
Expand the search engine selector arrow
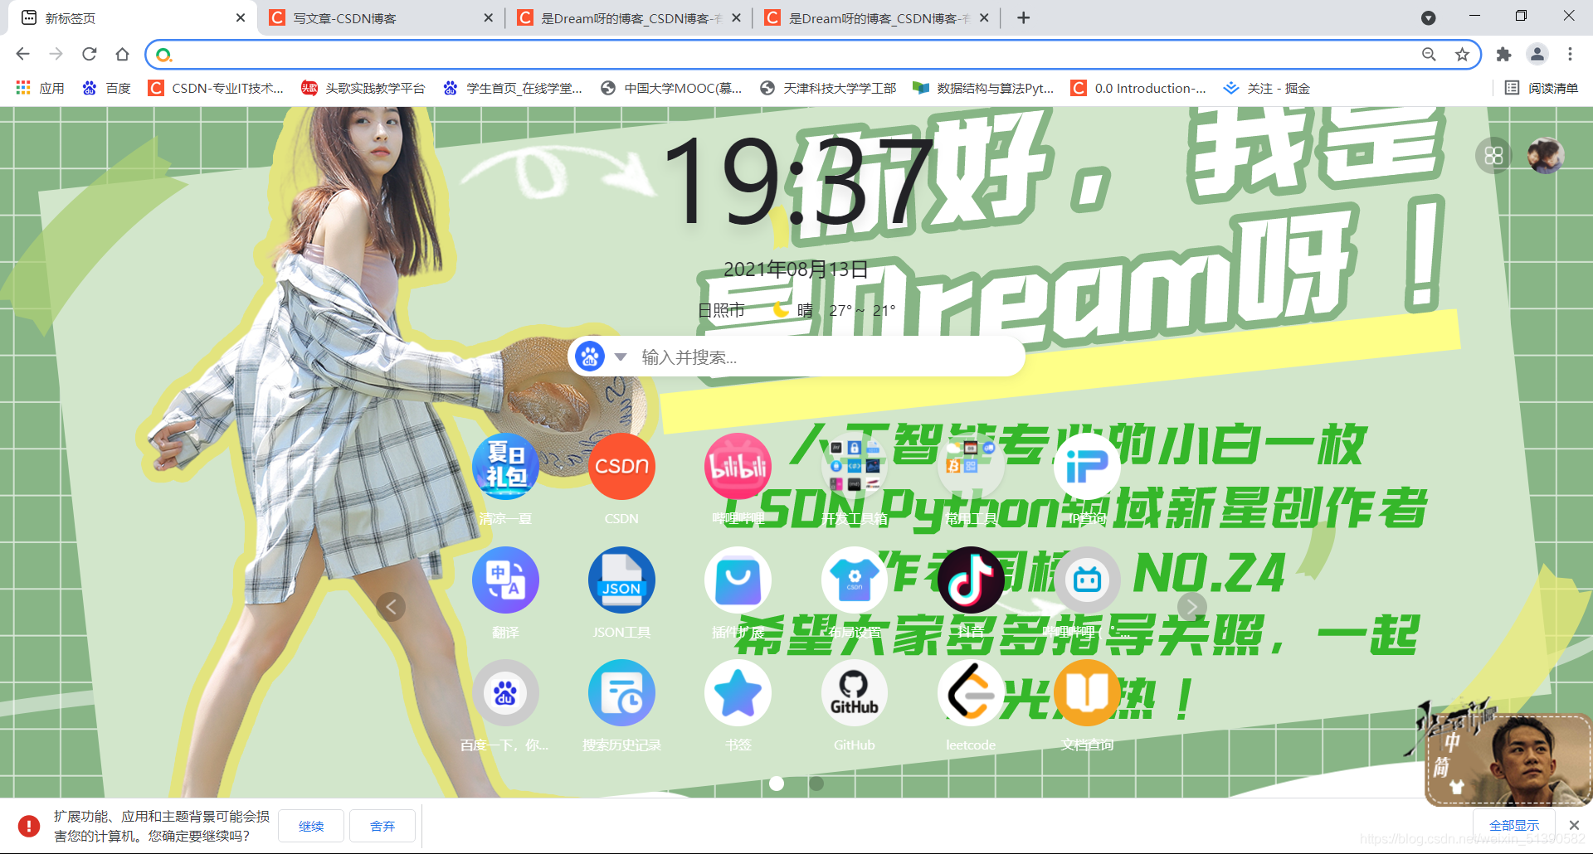[x=621, y=357]
